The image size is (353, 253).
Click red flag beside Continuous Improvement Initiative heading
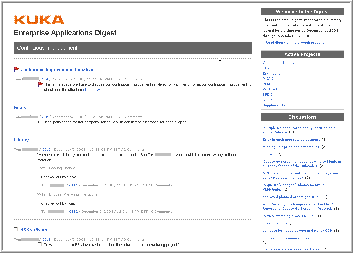(x=16, y=69)
